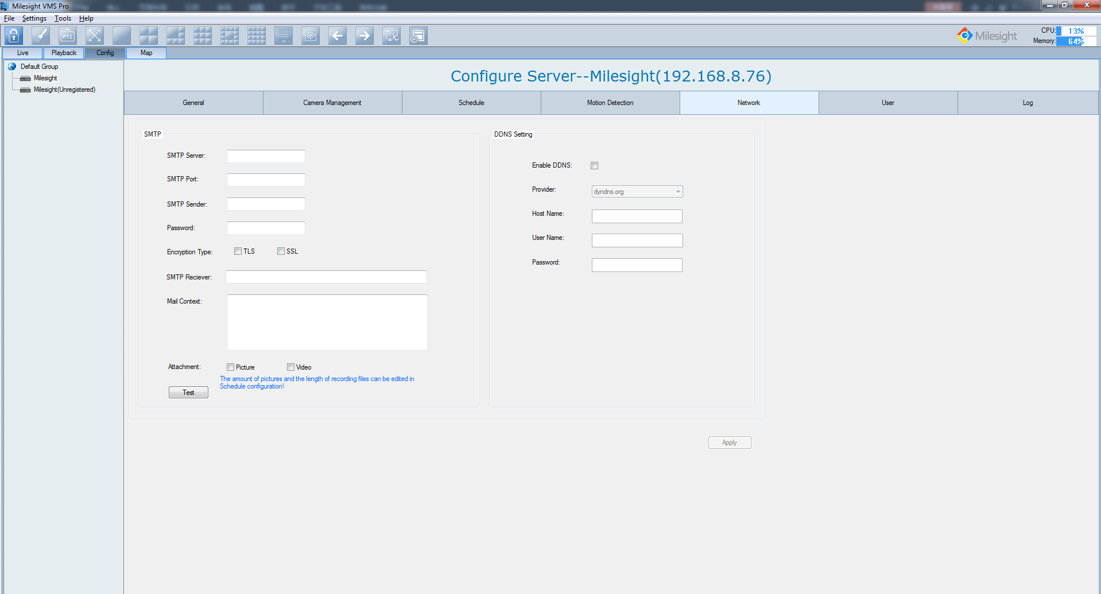Tick the Enable DDNS checkbox
Screen dimensions: 1101x594
pos(594,166)
